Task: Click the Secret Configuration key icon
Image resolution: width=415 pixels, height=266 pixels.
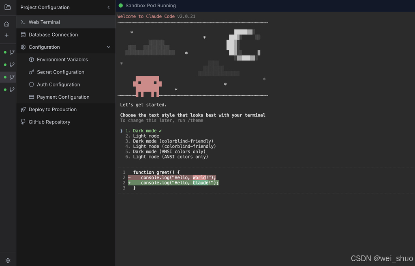Action: click(x=31, y=72)
